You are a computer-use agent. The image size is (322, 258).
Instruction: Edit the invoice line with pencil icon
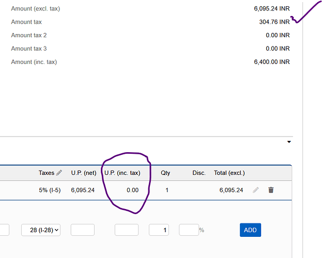point(256,190)
